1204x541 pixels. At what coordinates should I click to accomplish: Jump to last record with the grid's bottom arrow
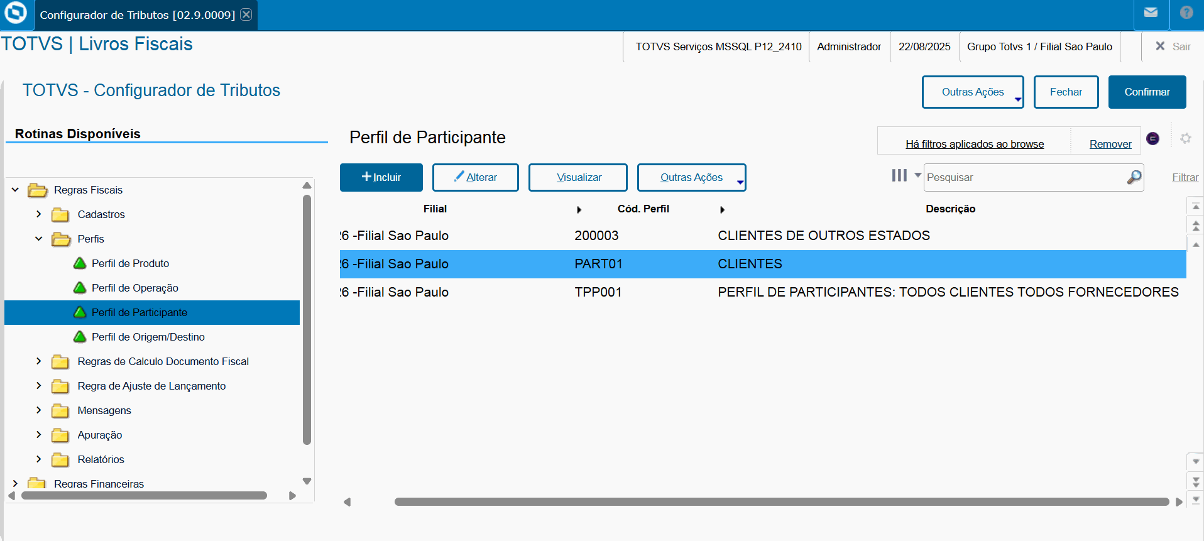point(1196,500)
